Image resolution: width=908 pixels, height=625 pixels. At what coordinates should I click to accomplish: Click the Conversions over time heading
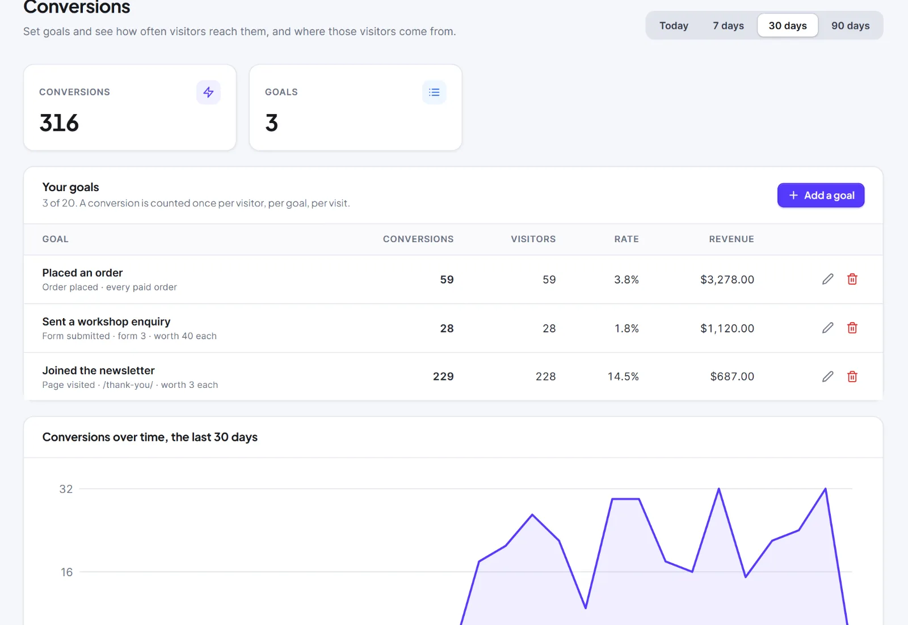[x=150, y=437]
